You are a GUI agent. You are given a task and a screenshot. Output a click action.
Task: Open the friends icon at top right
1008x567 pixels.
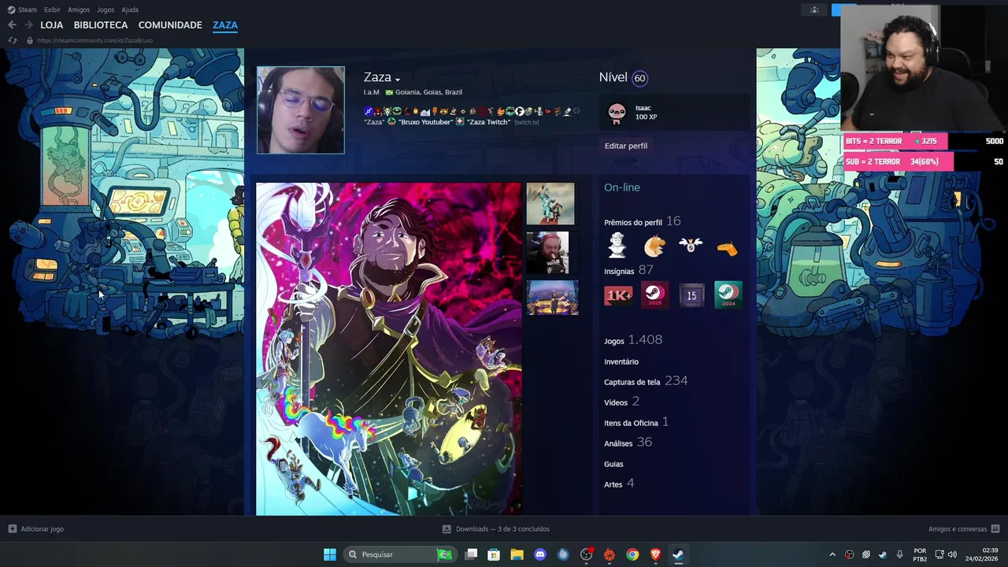(x=814, y=9)
